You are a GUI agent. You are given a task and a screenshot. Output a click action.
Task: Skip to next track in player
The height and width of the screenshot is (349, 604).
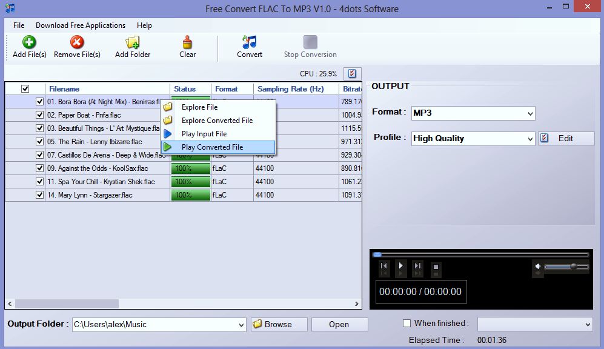pyautogui.click(x=417, y=266)
